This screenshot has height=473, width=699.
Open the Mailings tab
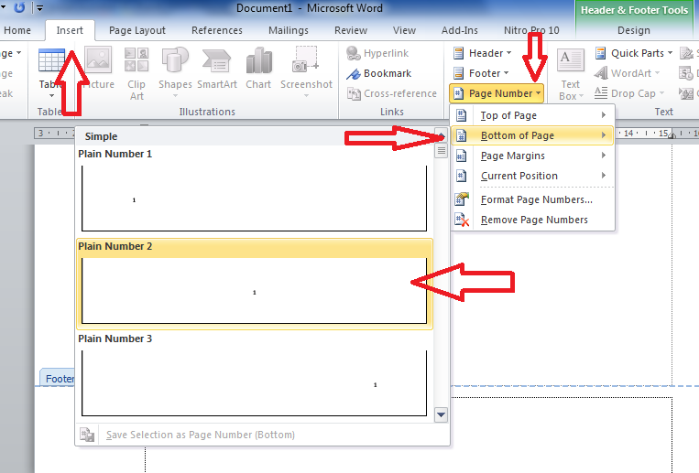288,30
